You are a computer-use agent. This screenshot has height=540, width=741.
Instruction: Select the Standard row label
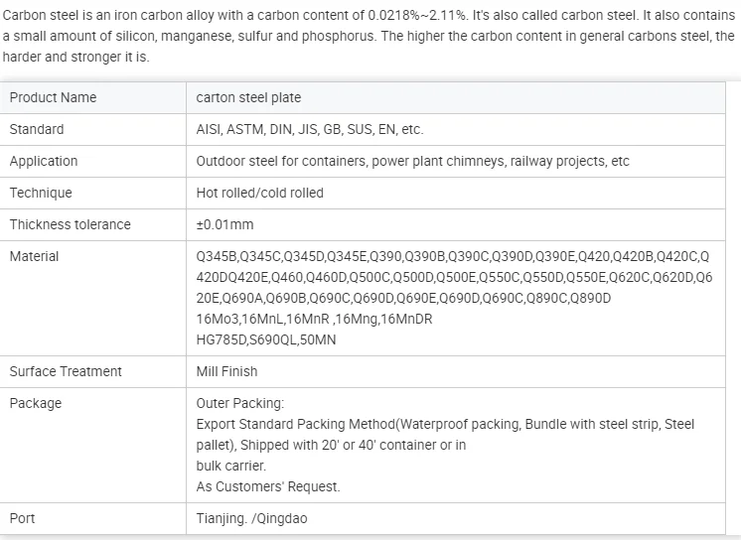click(x=37, y=129)
